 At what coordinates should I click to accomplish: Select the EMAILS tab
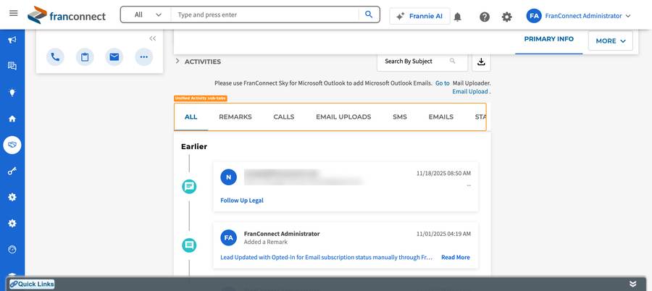(440, 117)
